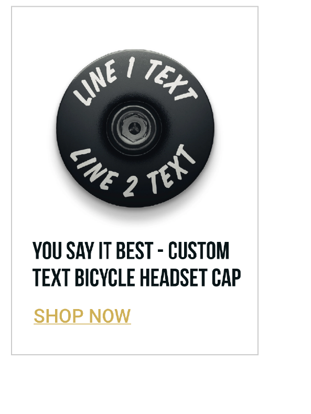Click the LINE 2 TEXT engraving on cap
Viewport: 311px width, 414px height.
coord(133,171)
